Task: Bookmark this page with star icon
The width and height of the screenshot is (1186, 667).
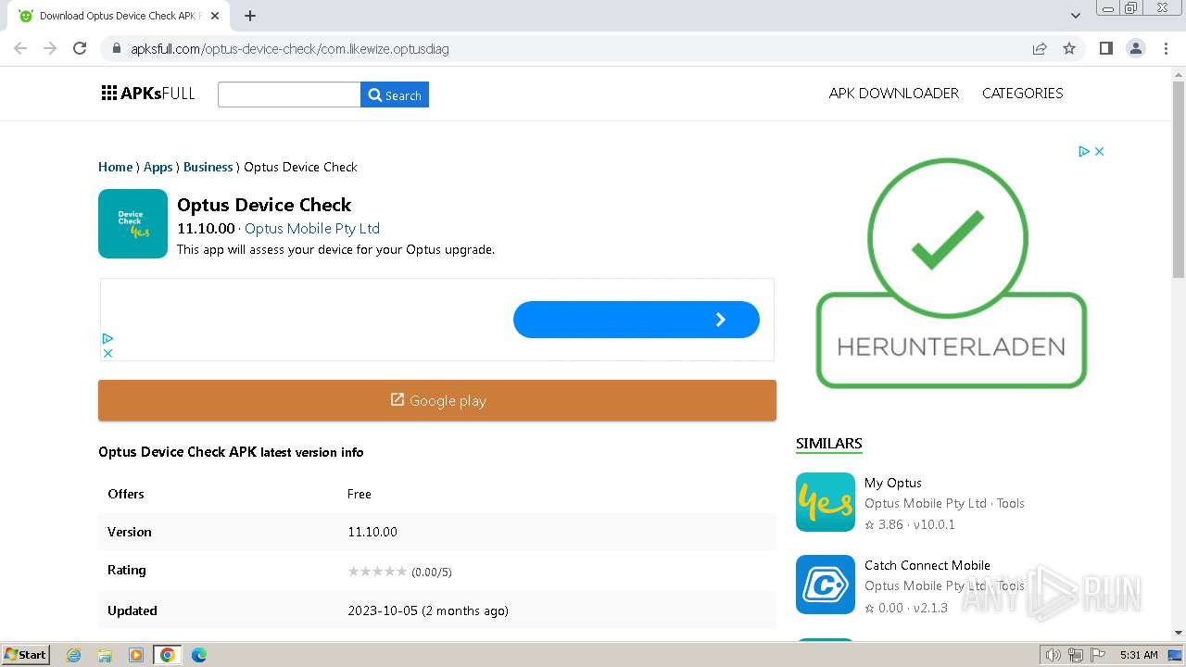Action: point(1069,48)
